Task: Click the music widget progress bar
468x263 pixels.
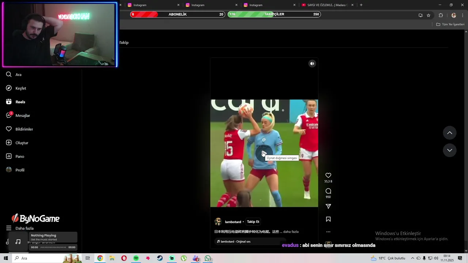Action: click(x=53, y=247)
